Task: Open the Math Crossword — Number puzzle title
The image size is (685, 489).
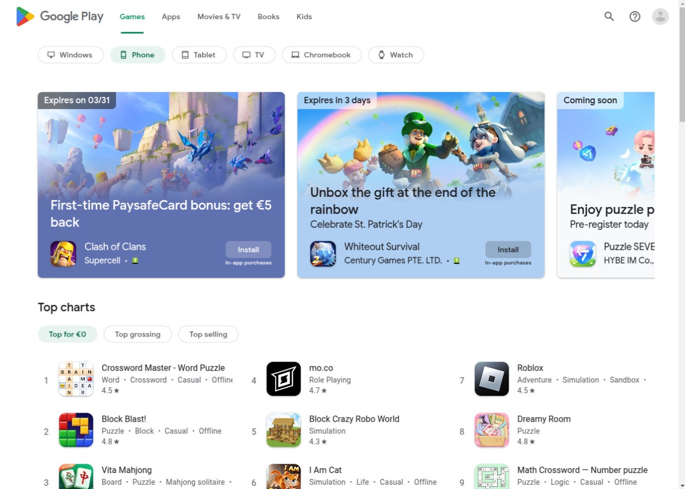Action: point(582,470)
